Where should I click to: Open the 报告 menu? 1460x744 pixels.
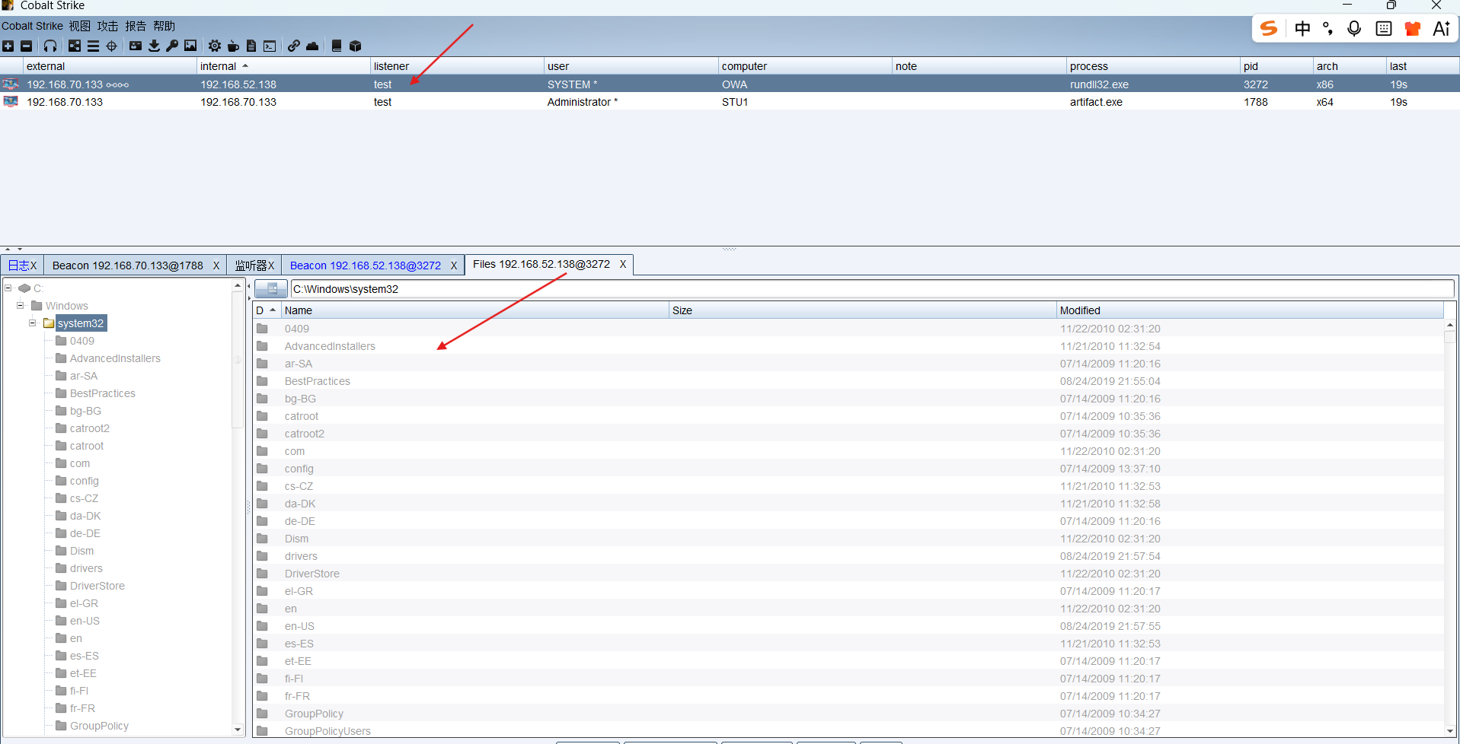coord(136,26)
